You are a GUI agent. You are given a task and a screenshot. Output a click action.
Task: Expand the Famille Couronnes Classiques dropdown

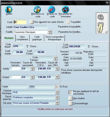point(50,32)
